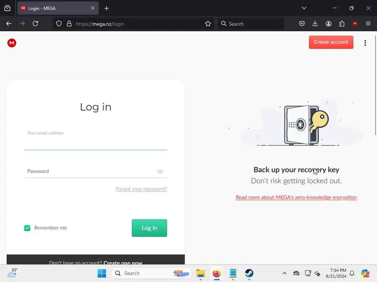This screenshot has height=282, width=377.
Task: Click the MEGA logo icon on the page
Action: (x=11, y=43)
